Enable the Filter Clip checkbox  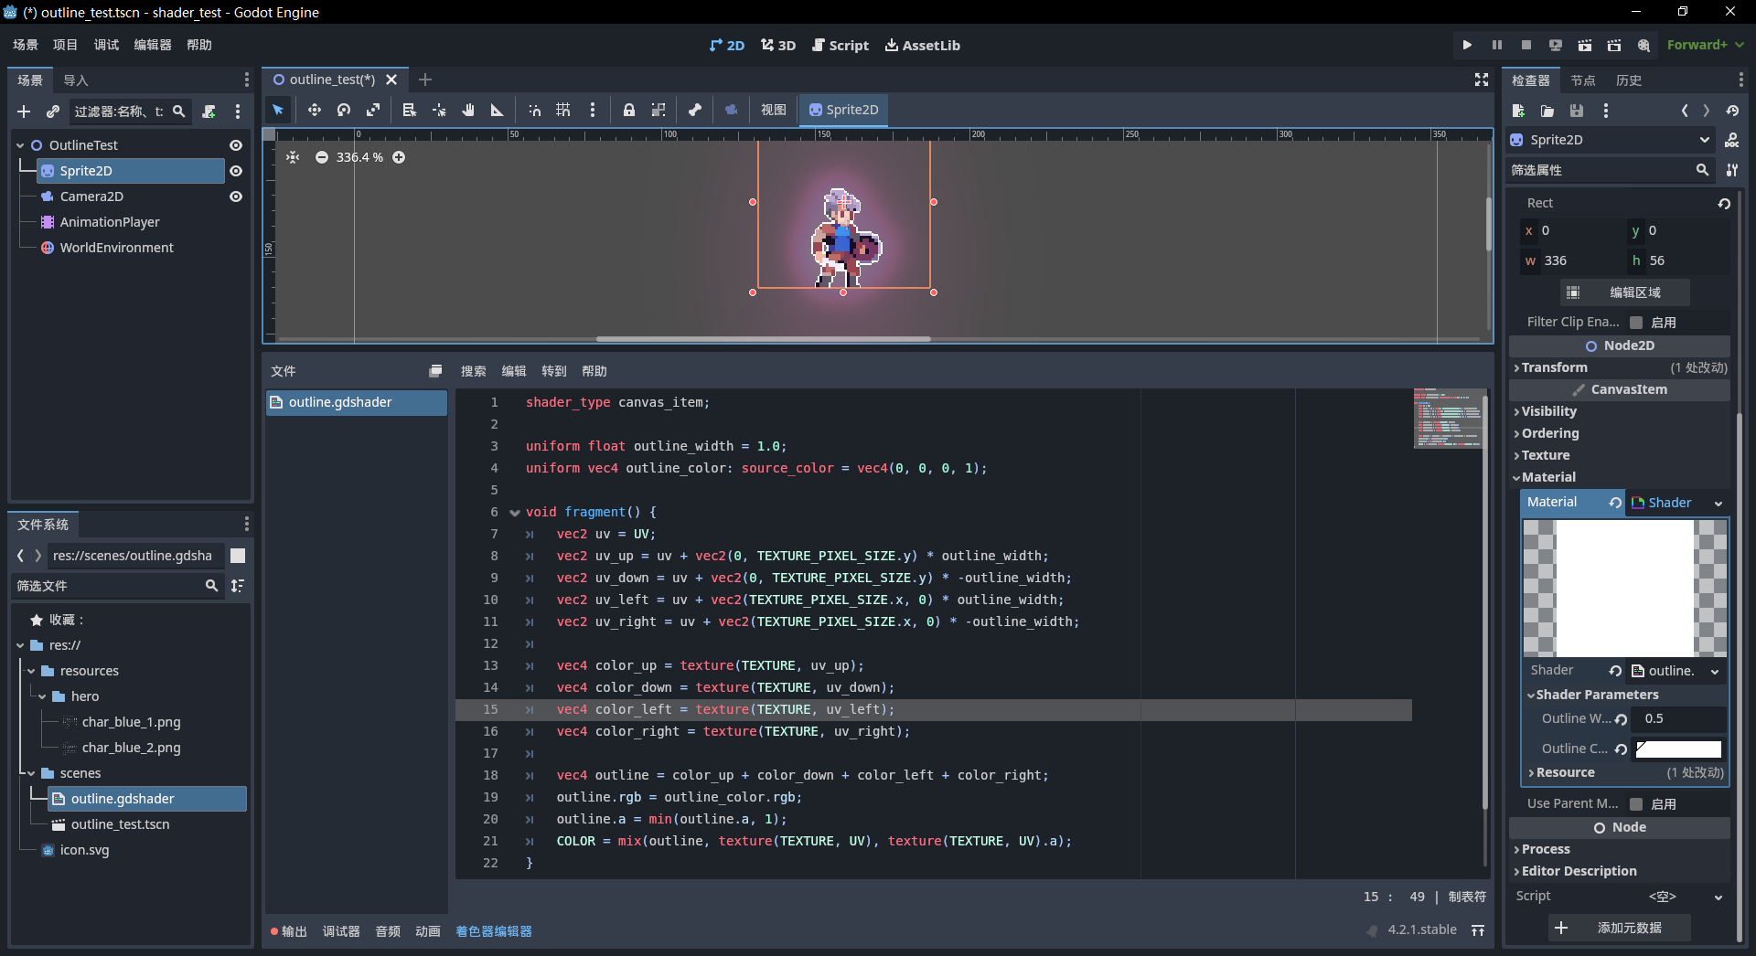pos(1636,323)
